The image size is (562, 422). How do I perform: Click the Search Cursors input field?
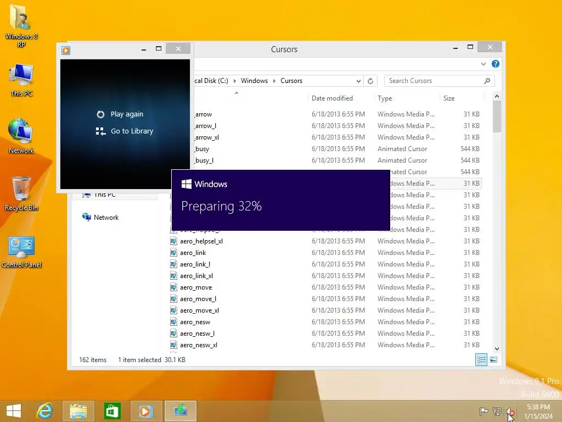point(434,81)
